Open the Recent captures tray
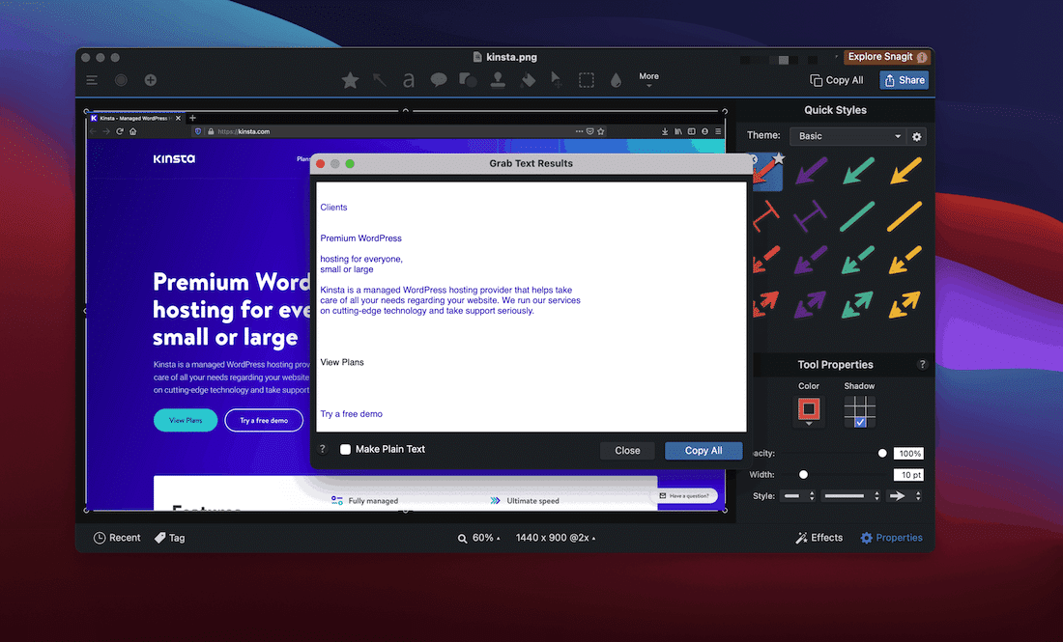 tap(116, 537)
